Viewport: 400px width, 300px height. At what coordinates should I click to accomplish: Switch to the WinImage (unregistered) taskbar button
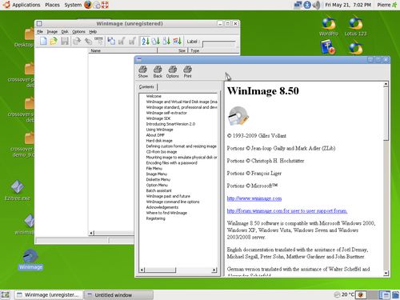(x=49, y=295)
